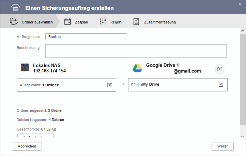Switch to the Zeitplan step
The width and height of the screenshot is (246, 156).
(x=81, y=22)
